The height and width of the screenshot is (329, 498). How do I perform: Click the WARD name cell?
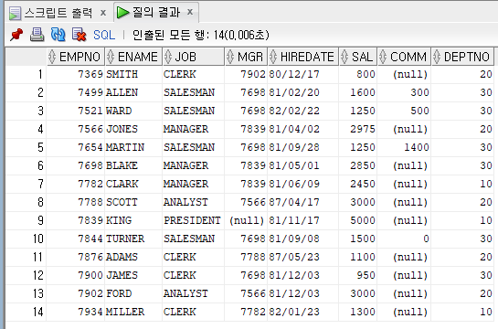click(x=133, y=111)
